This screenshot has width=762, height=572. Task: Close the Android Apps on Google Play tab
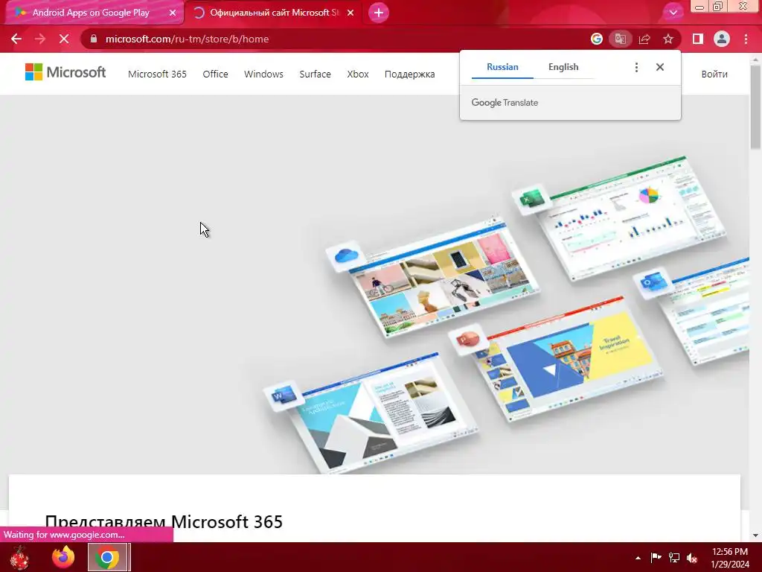[173, 13]
